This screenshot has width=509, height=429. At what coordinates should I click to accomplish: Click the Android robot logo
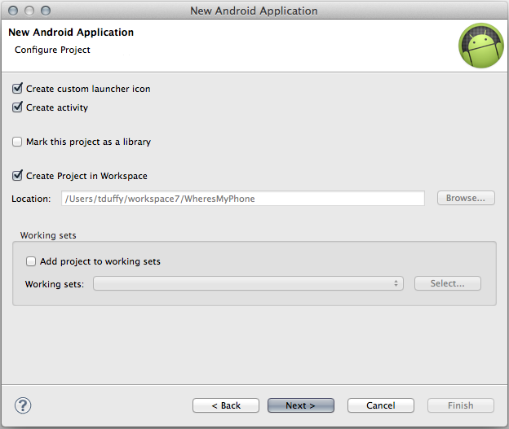481,46
